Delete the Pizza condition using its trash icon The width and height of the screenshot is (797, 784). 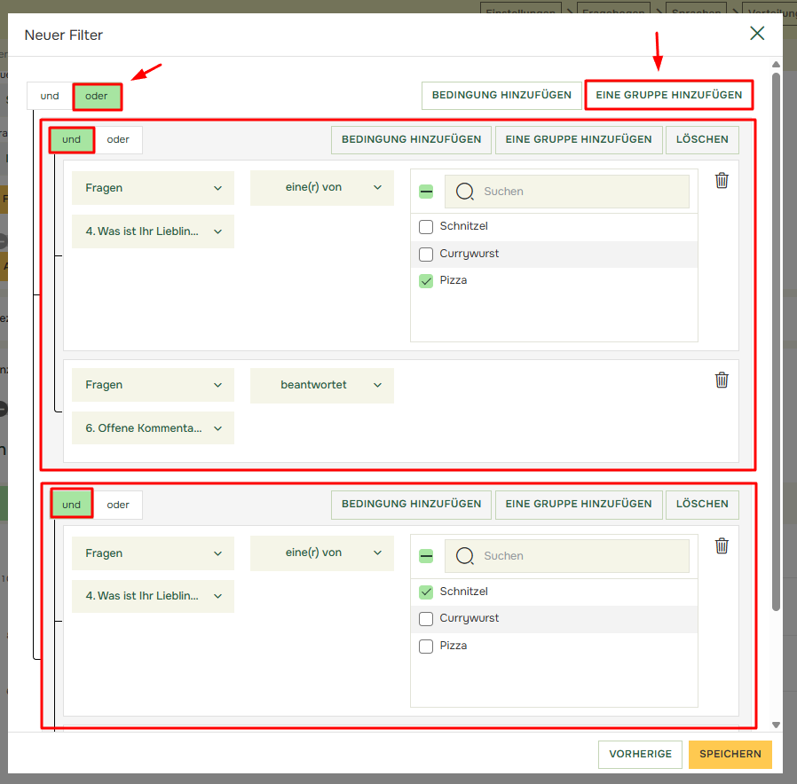pyautogui.click(x=722, y=181)
